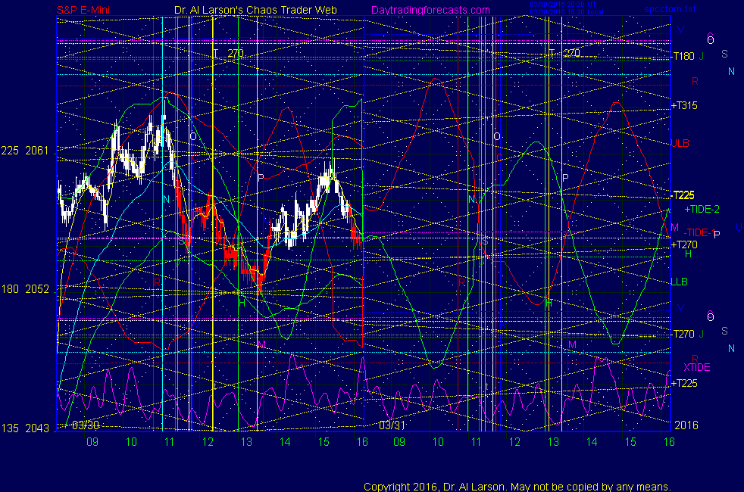This screenshot has width=744, height=492.
Task: Click the green "J" beside -T270
Action: coord(702,334)
